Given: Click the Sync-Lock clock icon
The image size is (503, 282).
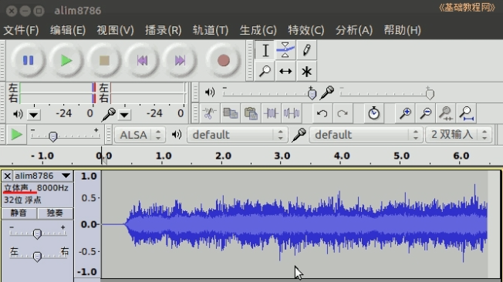Looking at the screenshot, I should pyautogui.click(x=373, y=113).
